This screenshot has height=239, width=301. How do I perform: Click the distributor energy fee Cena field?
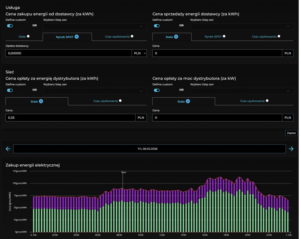point(70,118)
